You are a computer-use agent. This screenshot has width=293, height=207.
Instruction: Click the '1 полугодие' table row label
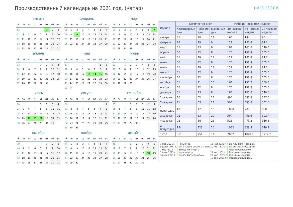[167, 109]
